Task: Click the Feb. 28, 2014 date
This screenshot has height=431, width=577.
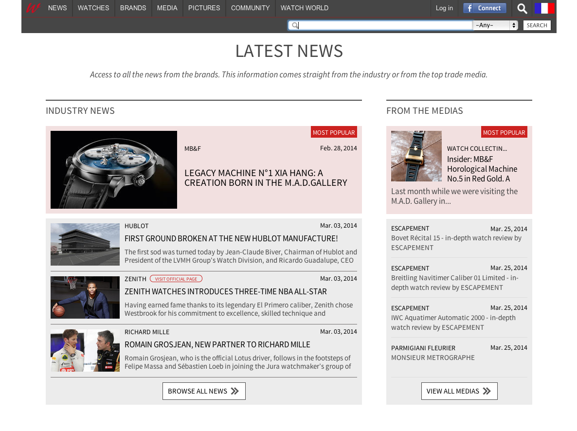Action: (x=339, y=148)
